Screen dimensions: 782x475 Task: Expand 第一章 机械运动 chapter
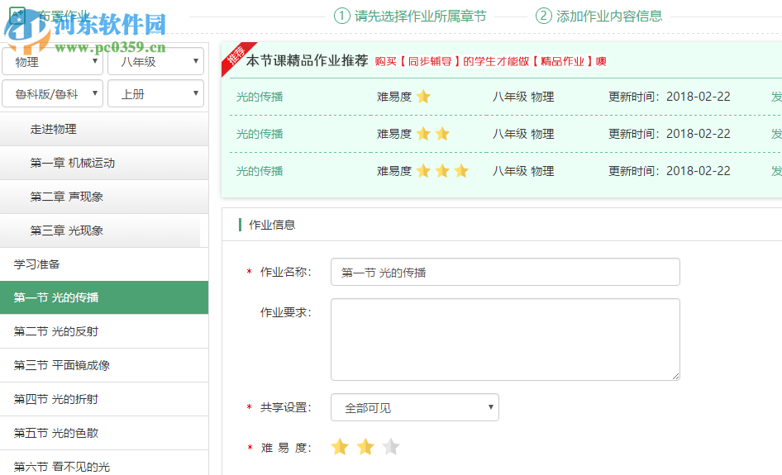pos(104,163)
